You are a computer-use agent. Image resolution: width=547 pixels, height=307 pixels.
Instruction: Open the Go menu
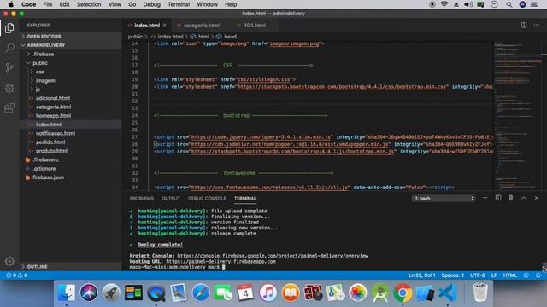pos(132,4)
